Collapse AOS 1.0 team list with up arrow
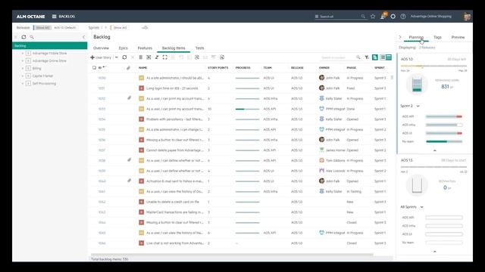485x272 pixels. pos(434,150)
